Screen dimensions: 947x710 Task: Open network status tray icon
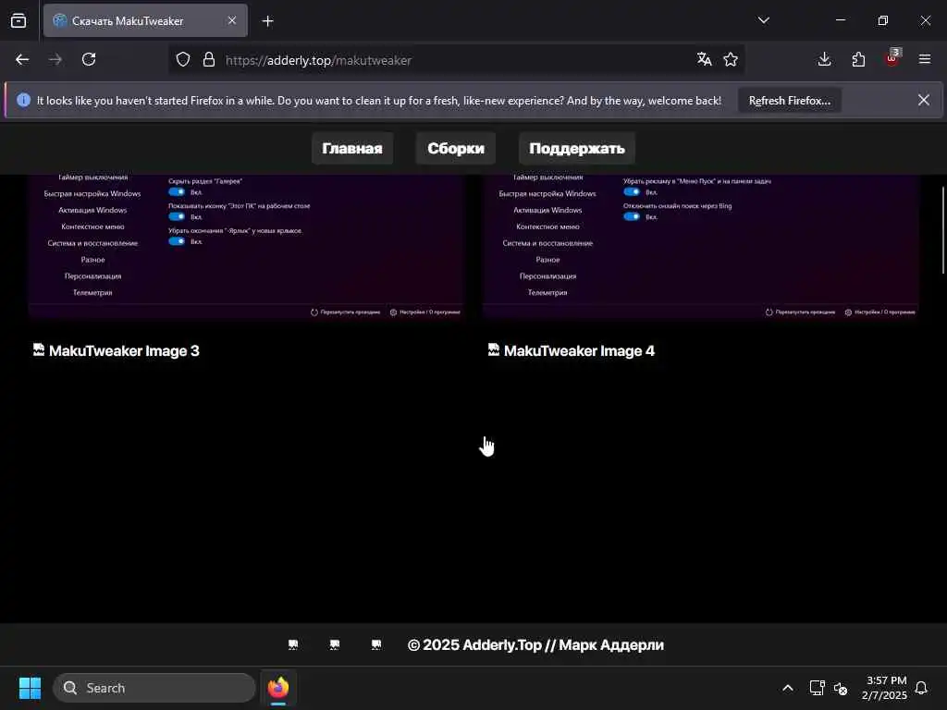(817, 688)
